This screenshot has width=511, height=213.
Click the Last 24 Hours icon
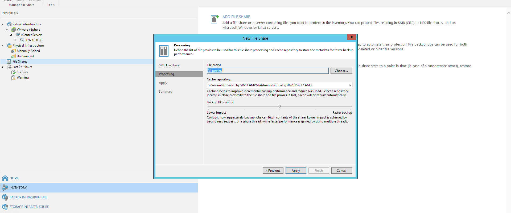pyautogui.click(x=9, y=67)
